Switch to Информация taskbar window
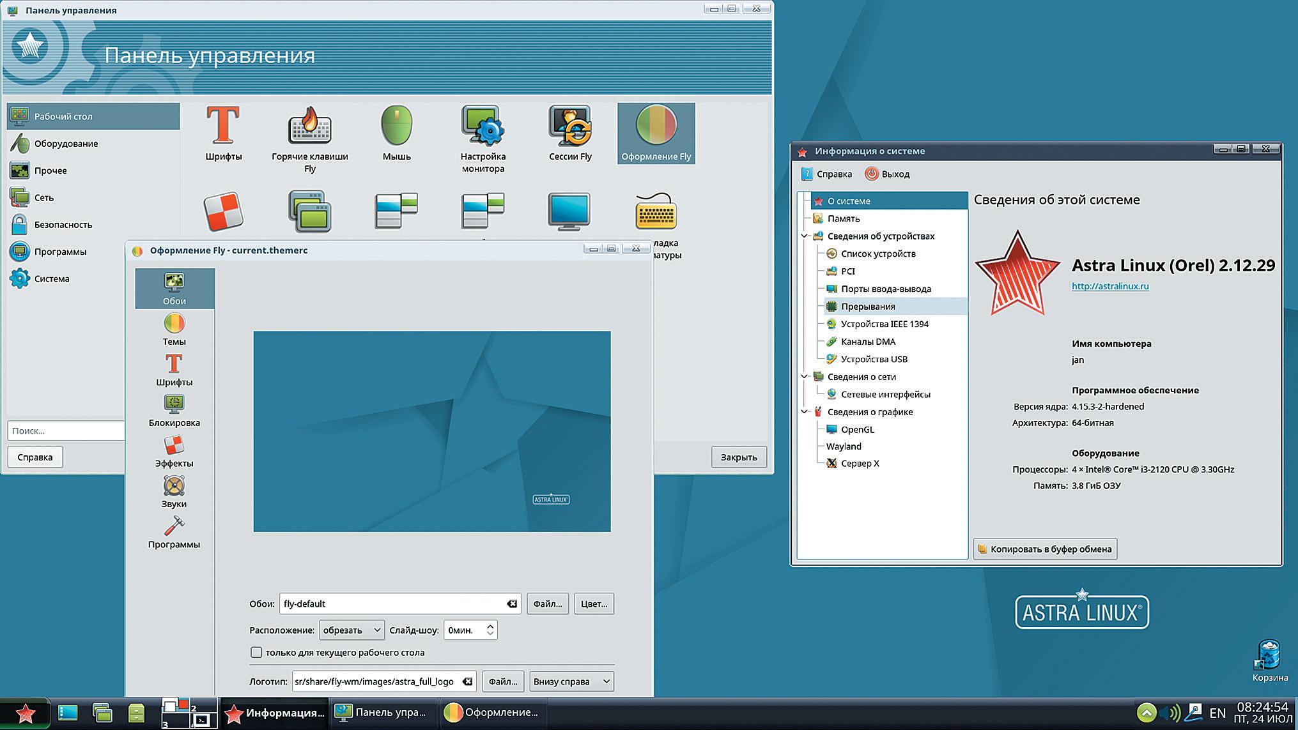Screen dimensions: 1298x730 click(275, 713)
